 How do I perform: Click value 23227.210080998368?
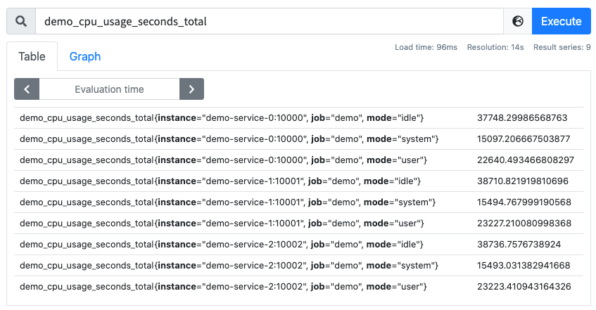point(524,224)
